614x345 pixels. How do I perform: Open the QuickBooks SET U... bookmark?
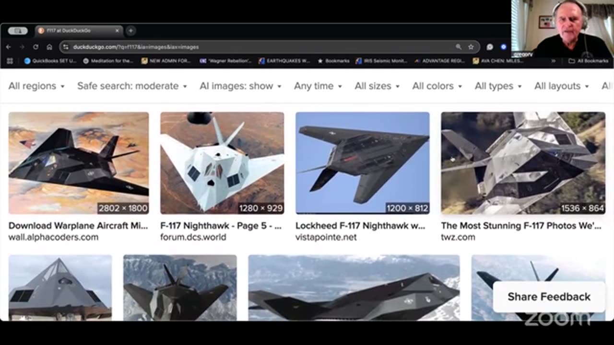click(x=50, y=61)
